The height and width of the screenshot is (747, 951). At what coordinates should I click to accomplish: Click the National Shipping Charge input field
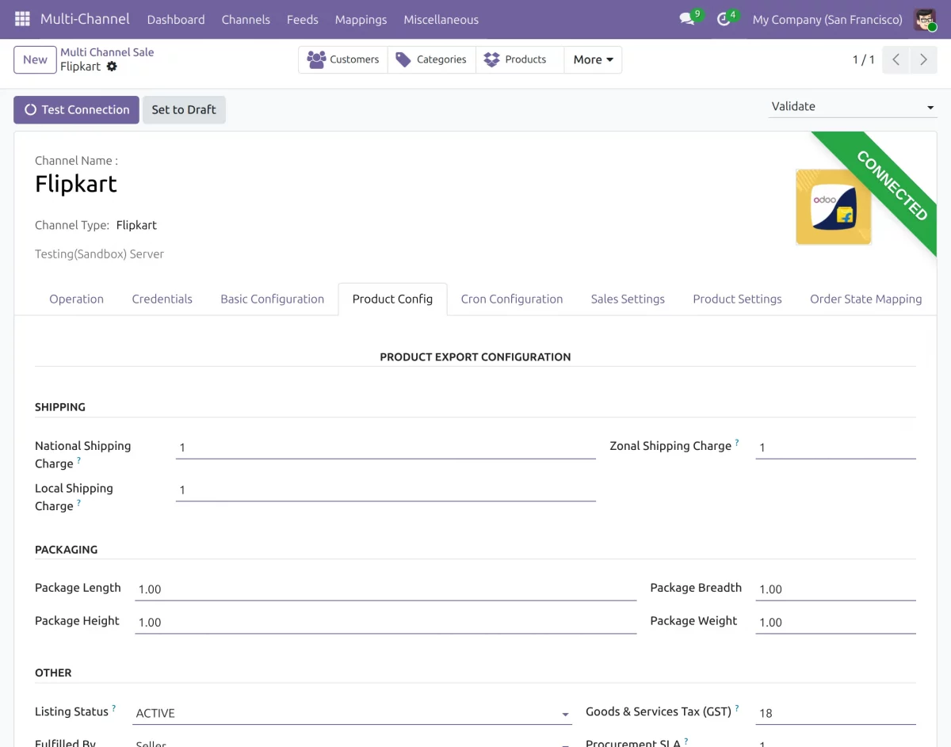tap(385, 448)
